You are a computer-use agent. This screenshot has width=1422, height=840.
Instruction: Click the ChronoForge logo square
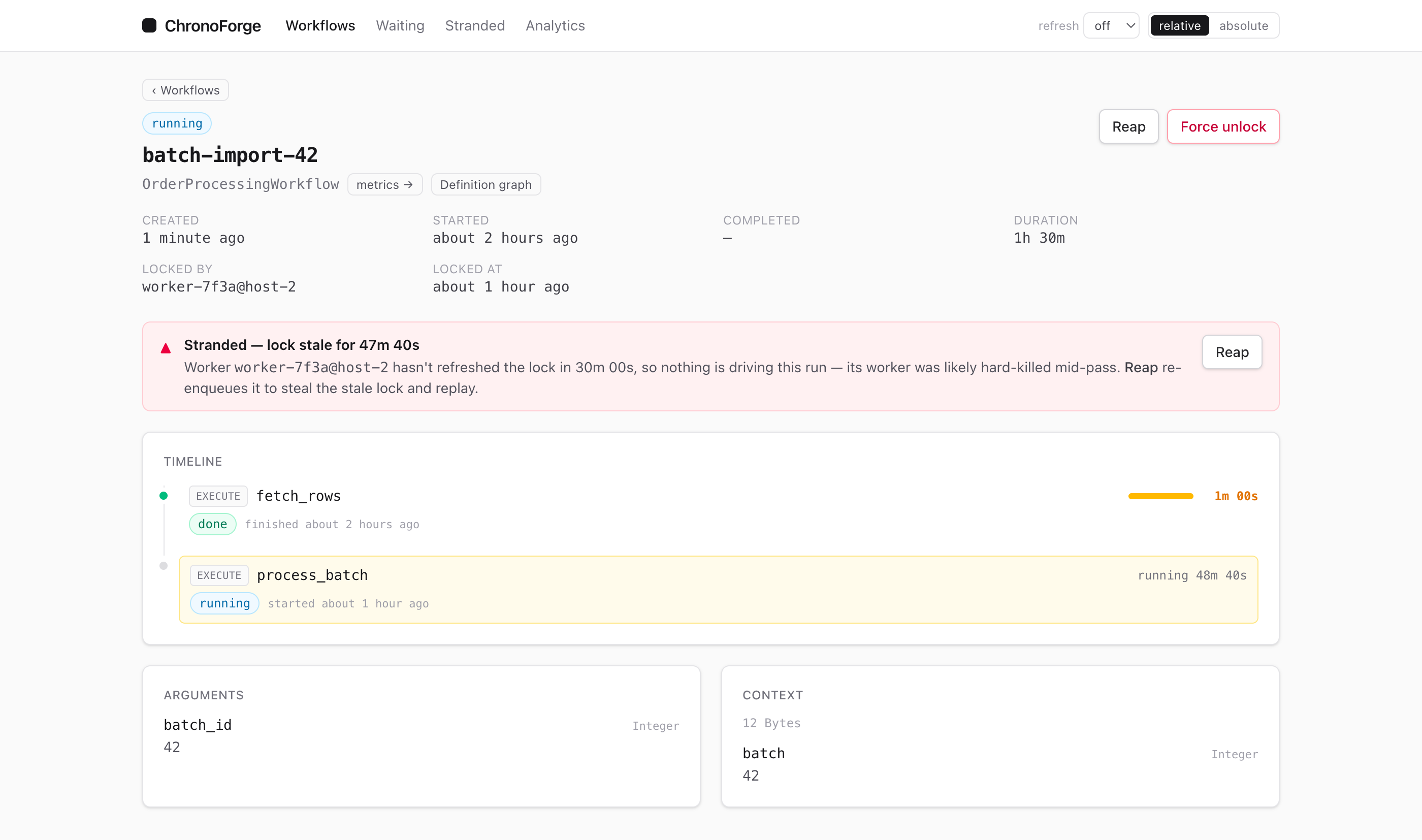point(149,25)
